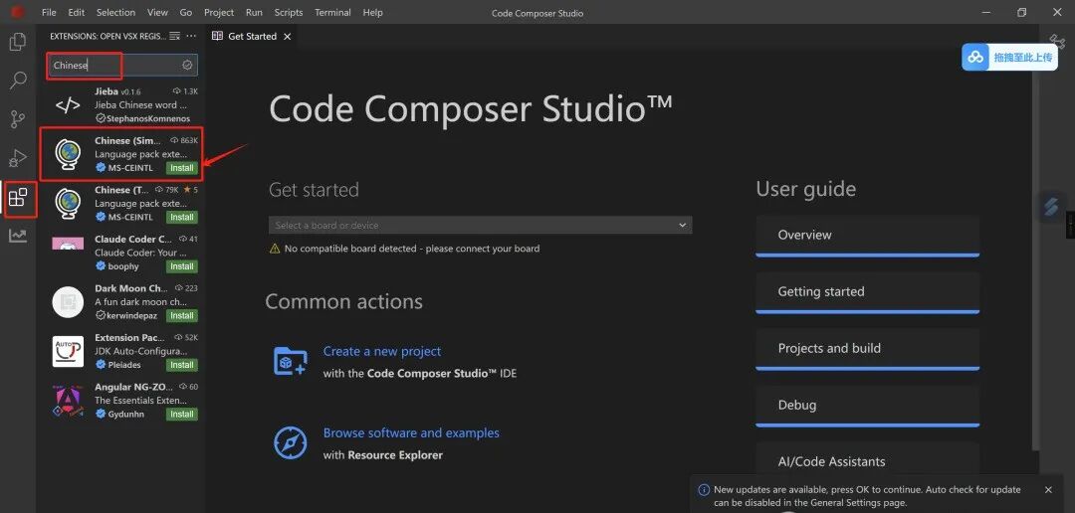Click Create a new project link
Viewport: 1075px width, 513px height.
click(x=382, y=351)
